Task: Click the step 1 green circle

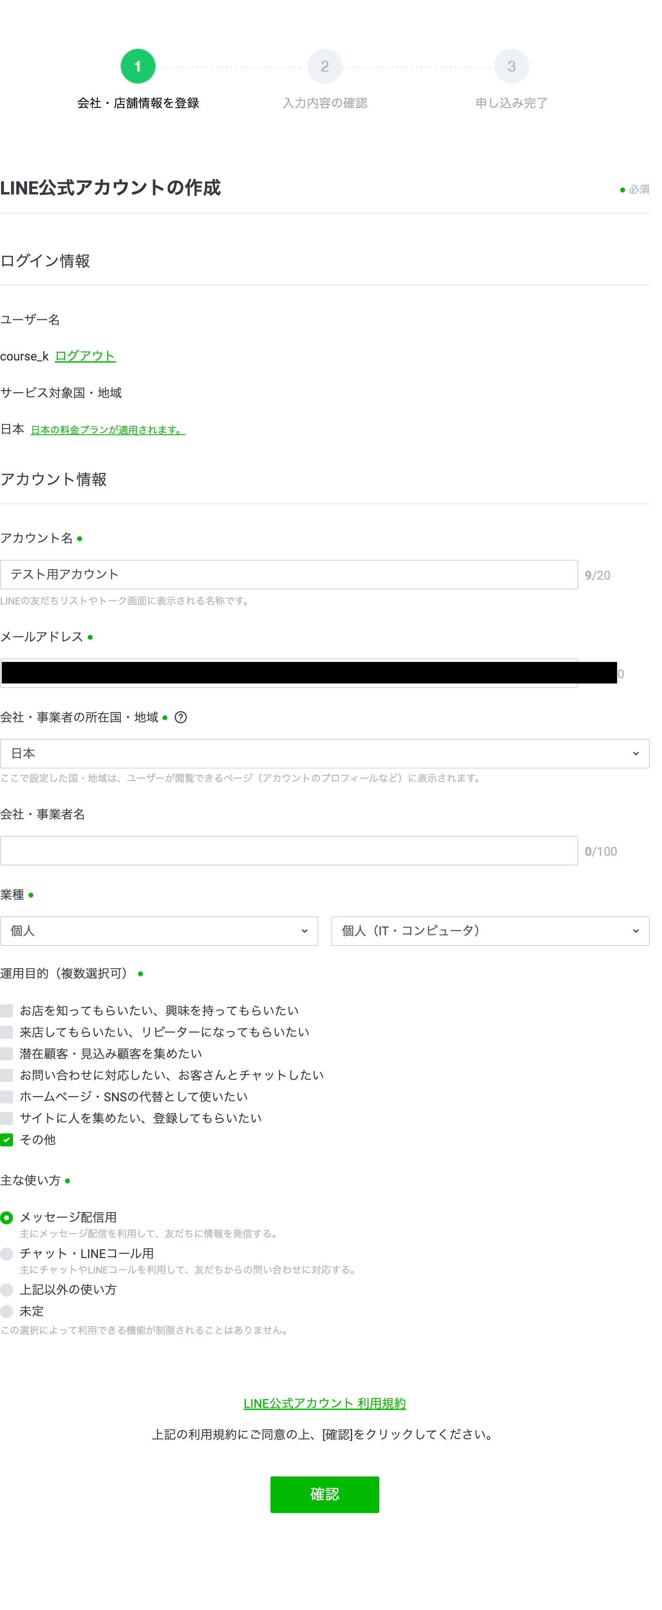Action: point(138,66)
